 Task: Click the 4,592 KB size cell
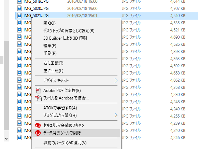pos(178,66)
